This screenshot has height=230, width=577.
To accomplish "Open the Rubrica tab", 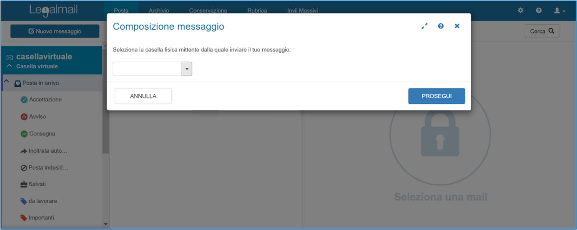I will point(257,10).
